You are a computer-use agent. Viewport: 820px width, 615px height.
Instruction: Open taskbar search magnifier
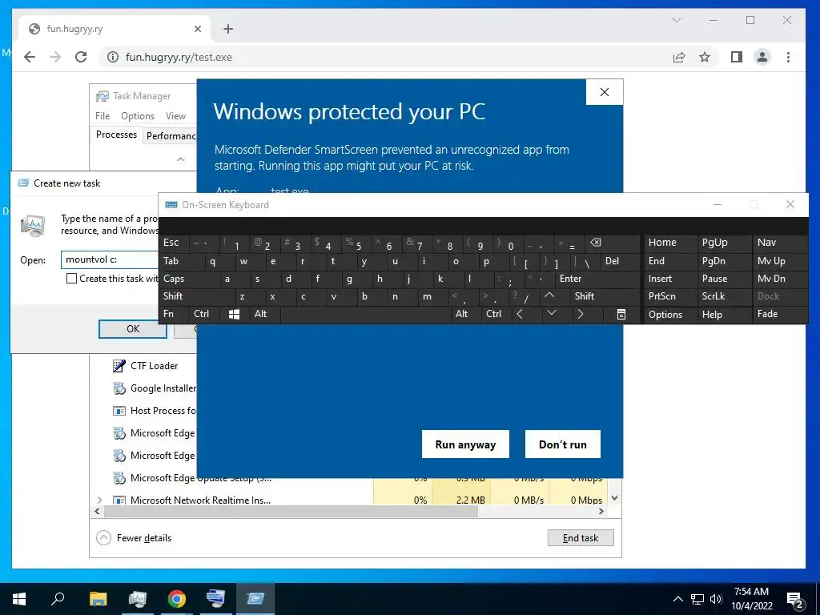click(x=58, y=598)
